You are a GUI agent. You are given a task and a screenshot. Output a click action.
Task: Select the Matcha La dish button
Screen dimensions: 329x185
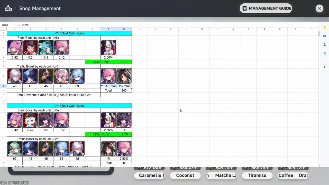pyautogui.click(x=221, y=175)
